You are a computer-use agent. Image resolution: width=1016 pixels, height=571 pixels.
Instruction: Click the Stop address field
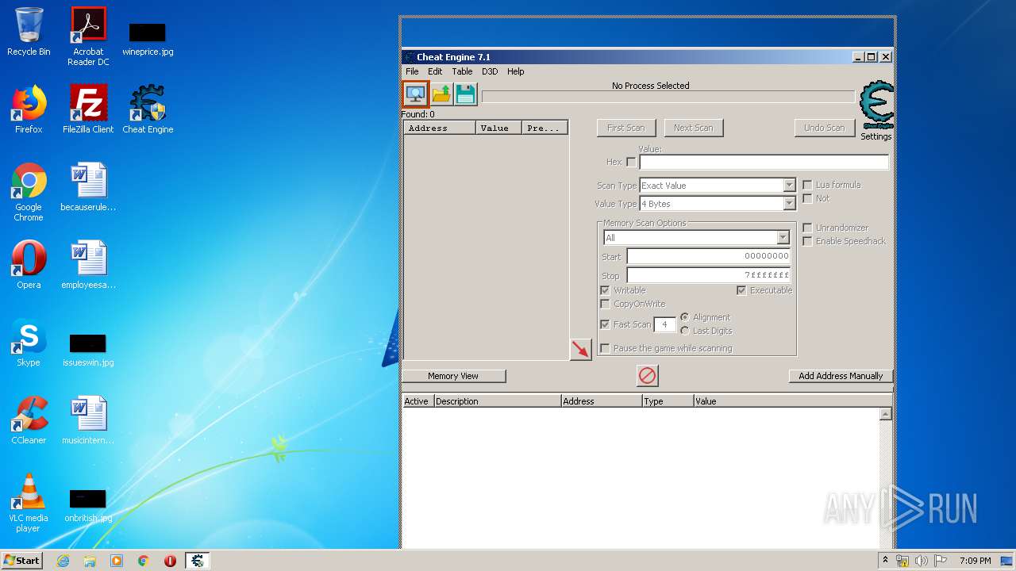(x=709, y=275)
